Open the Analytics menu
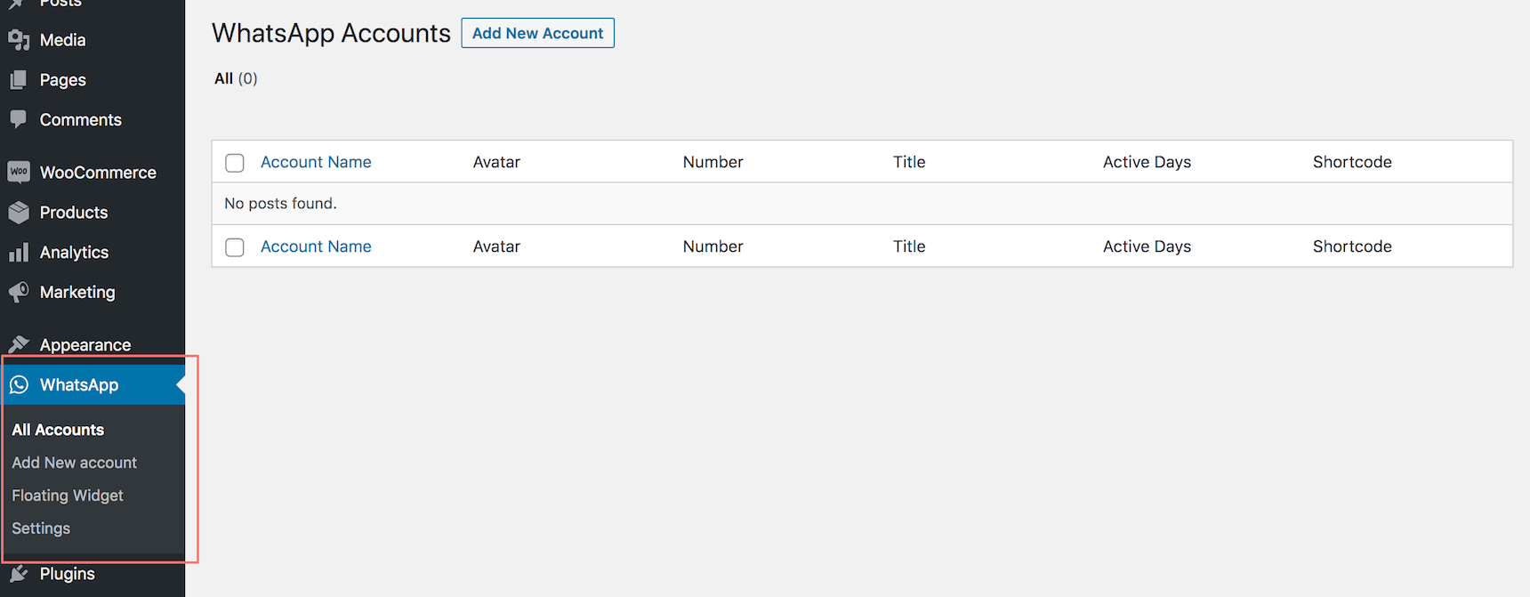 (x=93, y=253)
